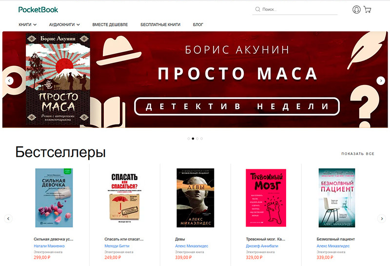Open the БЕСПЛАТНЫЕ КНИГИ menu item
Screen dimensions: 390x266
(160, 25)
